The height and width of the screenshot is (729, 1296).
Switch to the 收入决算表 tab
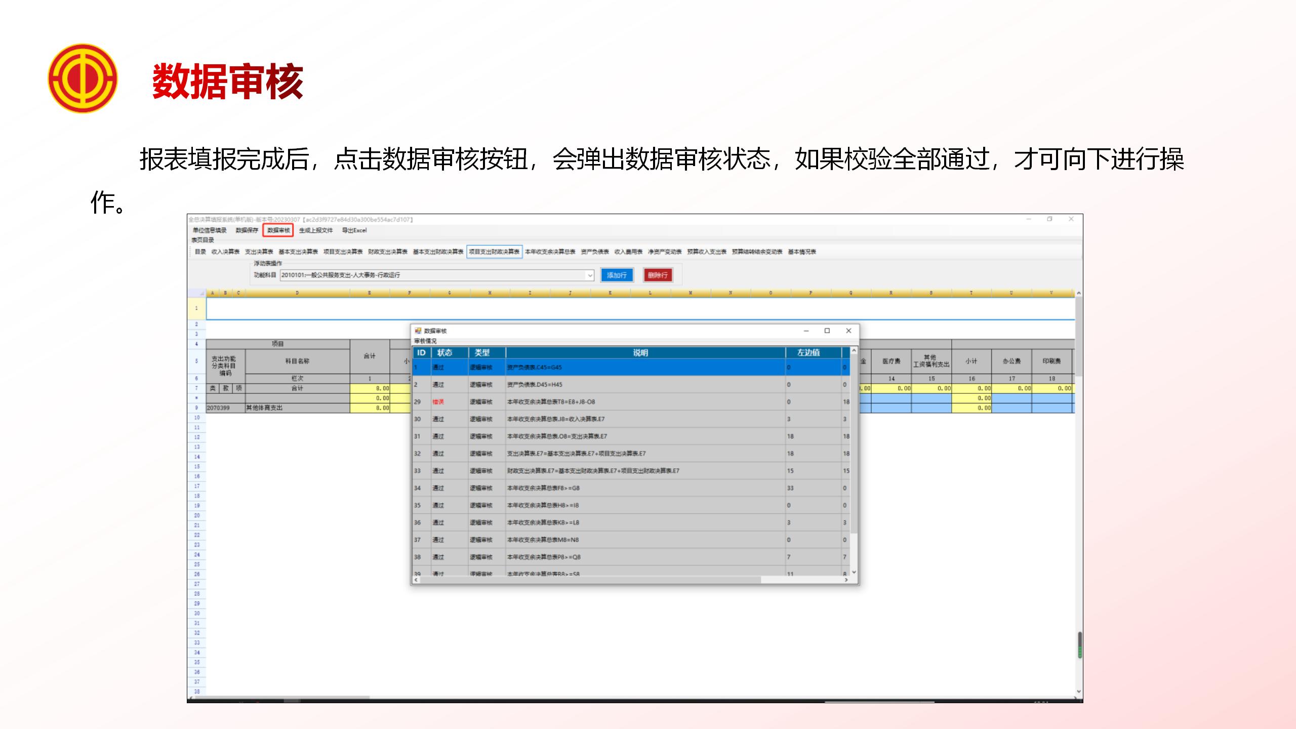coord(225,252)
